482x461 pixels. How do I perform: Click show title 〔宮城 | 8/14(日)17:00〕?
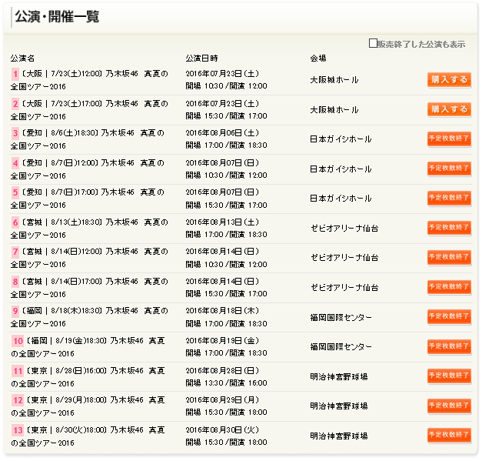(x=61, y=282)
